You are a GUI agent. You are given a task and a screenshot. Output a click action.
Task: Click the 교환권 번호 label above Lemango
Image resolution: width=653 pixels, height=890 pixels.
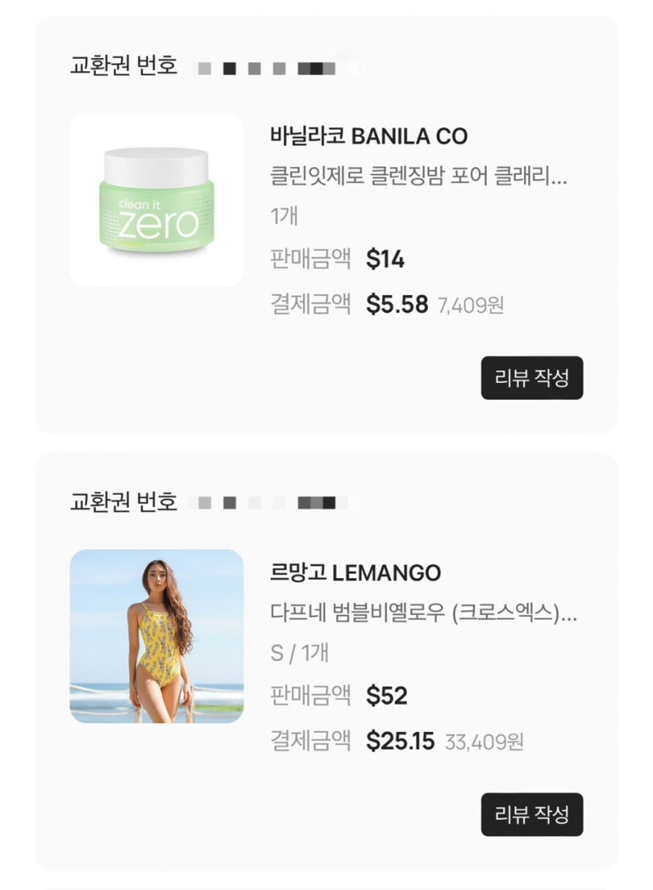[x=123, y=503]
